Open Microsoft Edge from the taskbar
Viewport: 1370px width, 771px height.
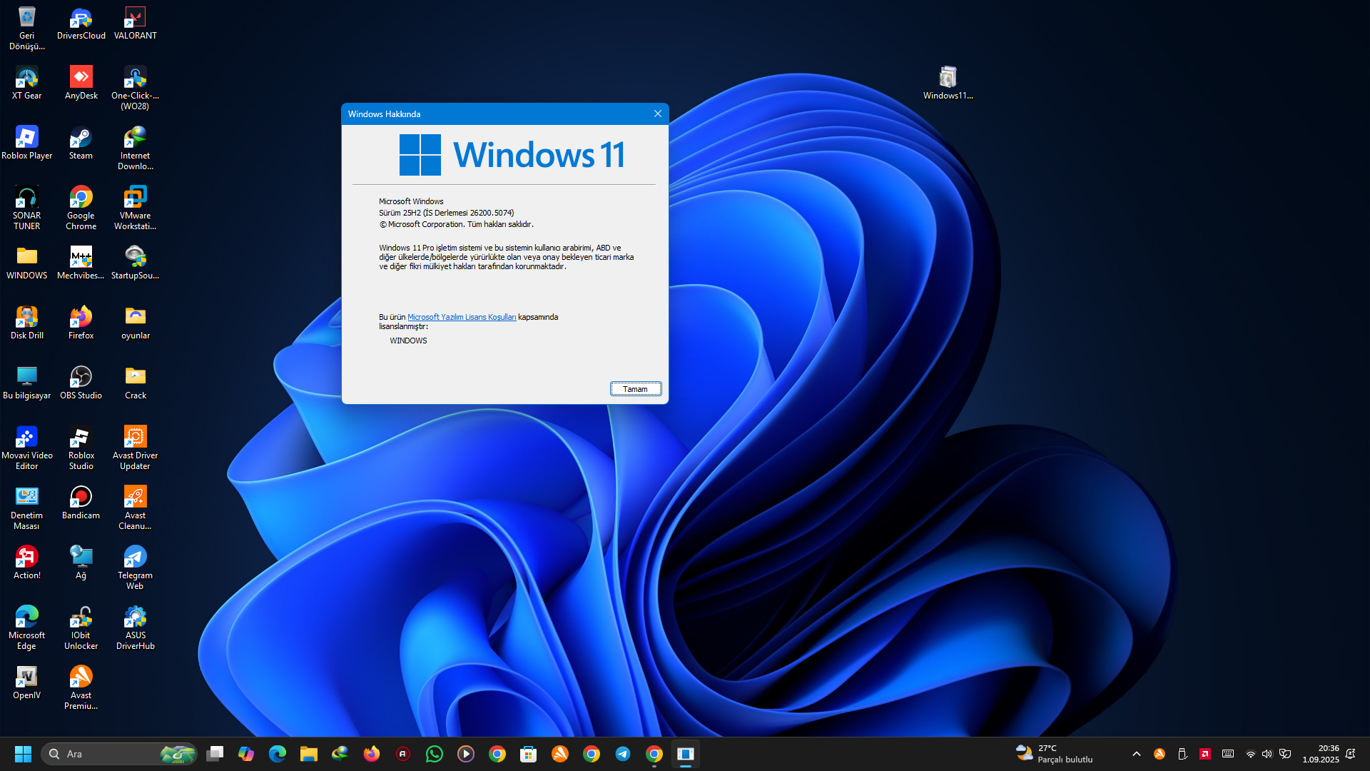click(278, 754)
